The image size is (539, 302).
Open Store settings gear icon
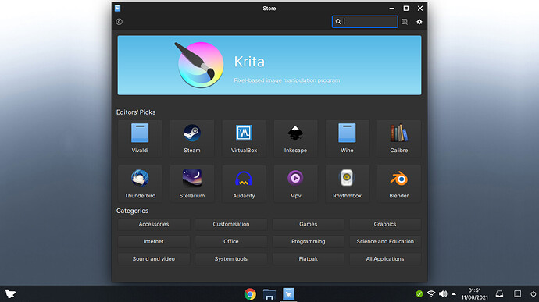point(419,22)
